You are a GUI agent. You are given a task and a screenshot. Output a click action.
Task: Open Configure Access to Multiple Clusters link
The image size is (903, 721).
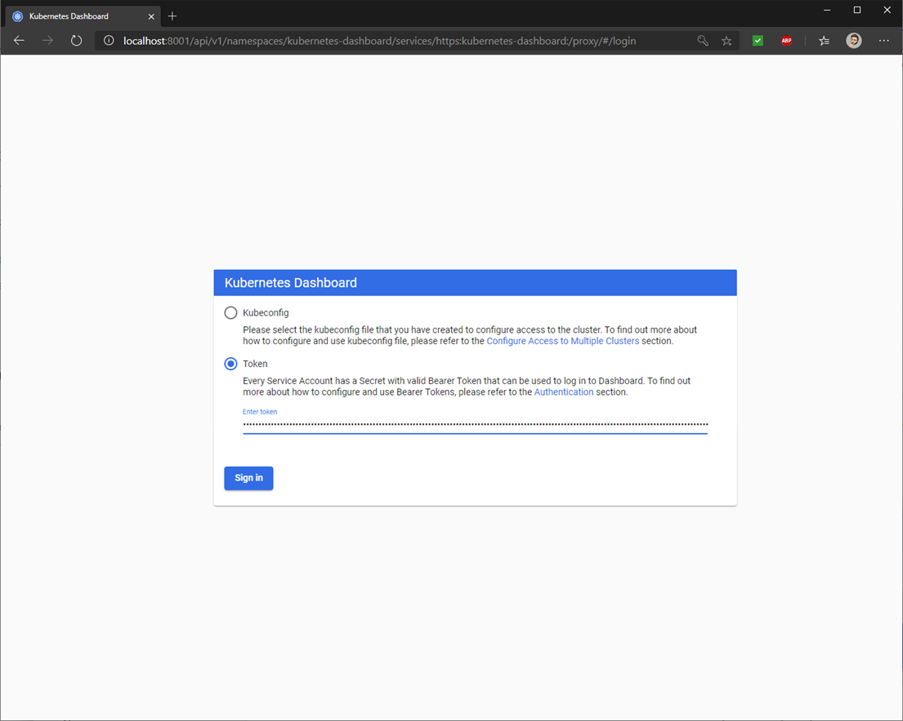(x=563, y=341)
